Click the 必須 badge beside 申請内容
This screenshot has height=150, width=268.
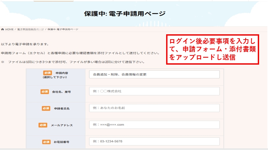[x=47, y=73]
